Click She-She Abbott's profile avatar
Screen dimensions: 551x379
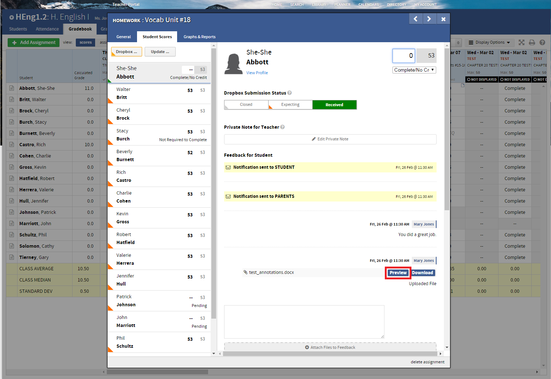click(233, 64)
